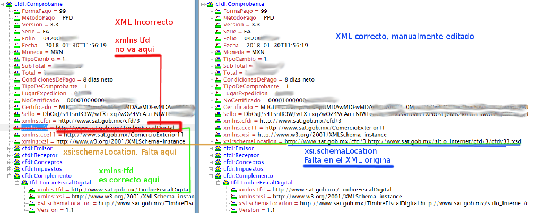
Task: Click the FormaPago attribute icon, left pane
Action: point(17,11)
